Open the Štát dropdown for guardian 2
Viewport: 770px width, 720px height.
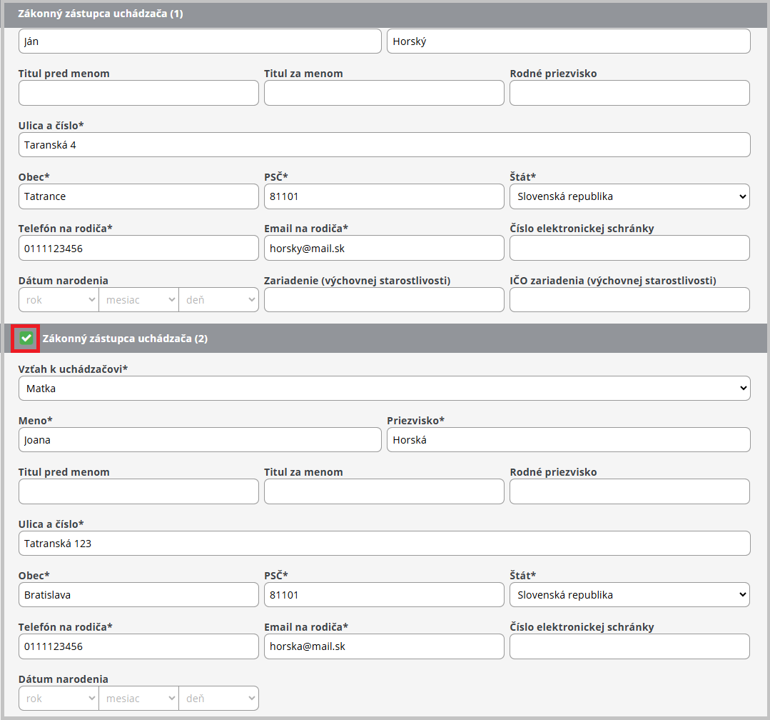pyautogui.click(x=629, y=595)
